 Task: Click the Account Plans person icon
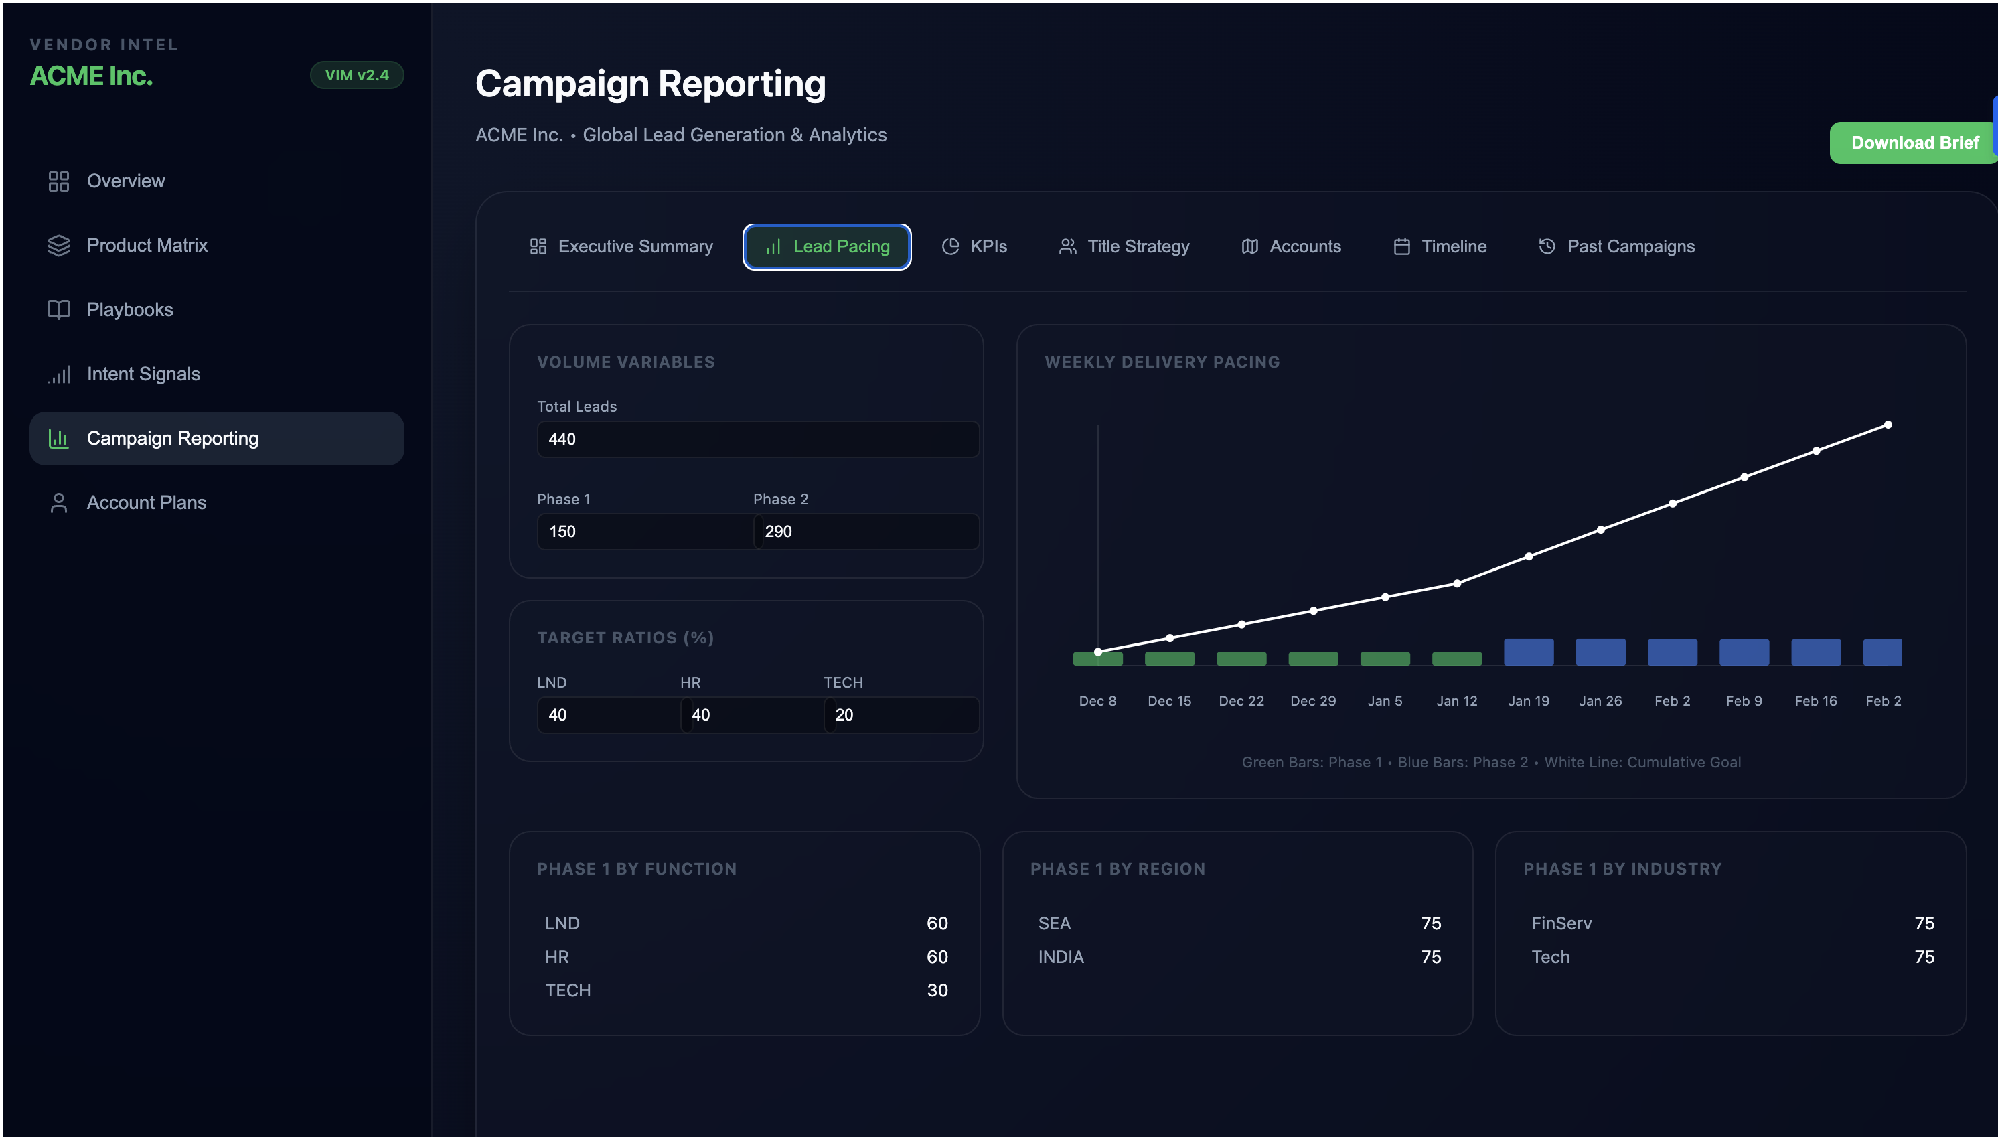[x=58, y=503]
